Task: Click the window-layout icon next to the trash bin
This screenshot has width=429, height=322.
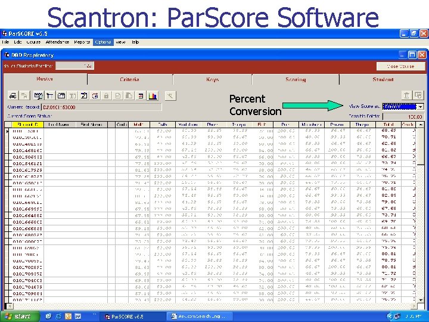Action: click(x=418, y=95)
